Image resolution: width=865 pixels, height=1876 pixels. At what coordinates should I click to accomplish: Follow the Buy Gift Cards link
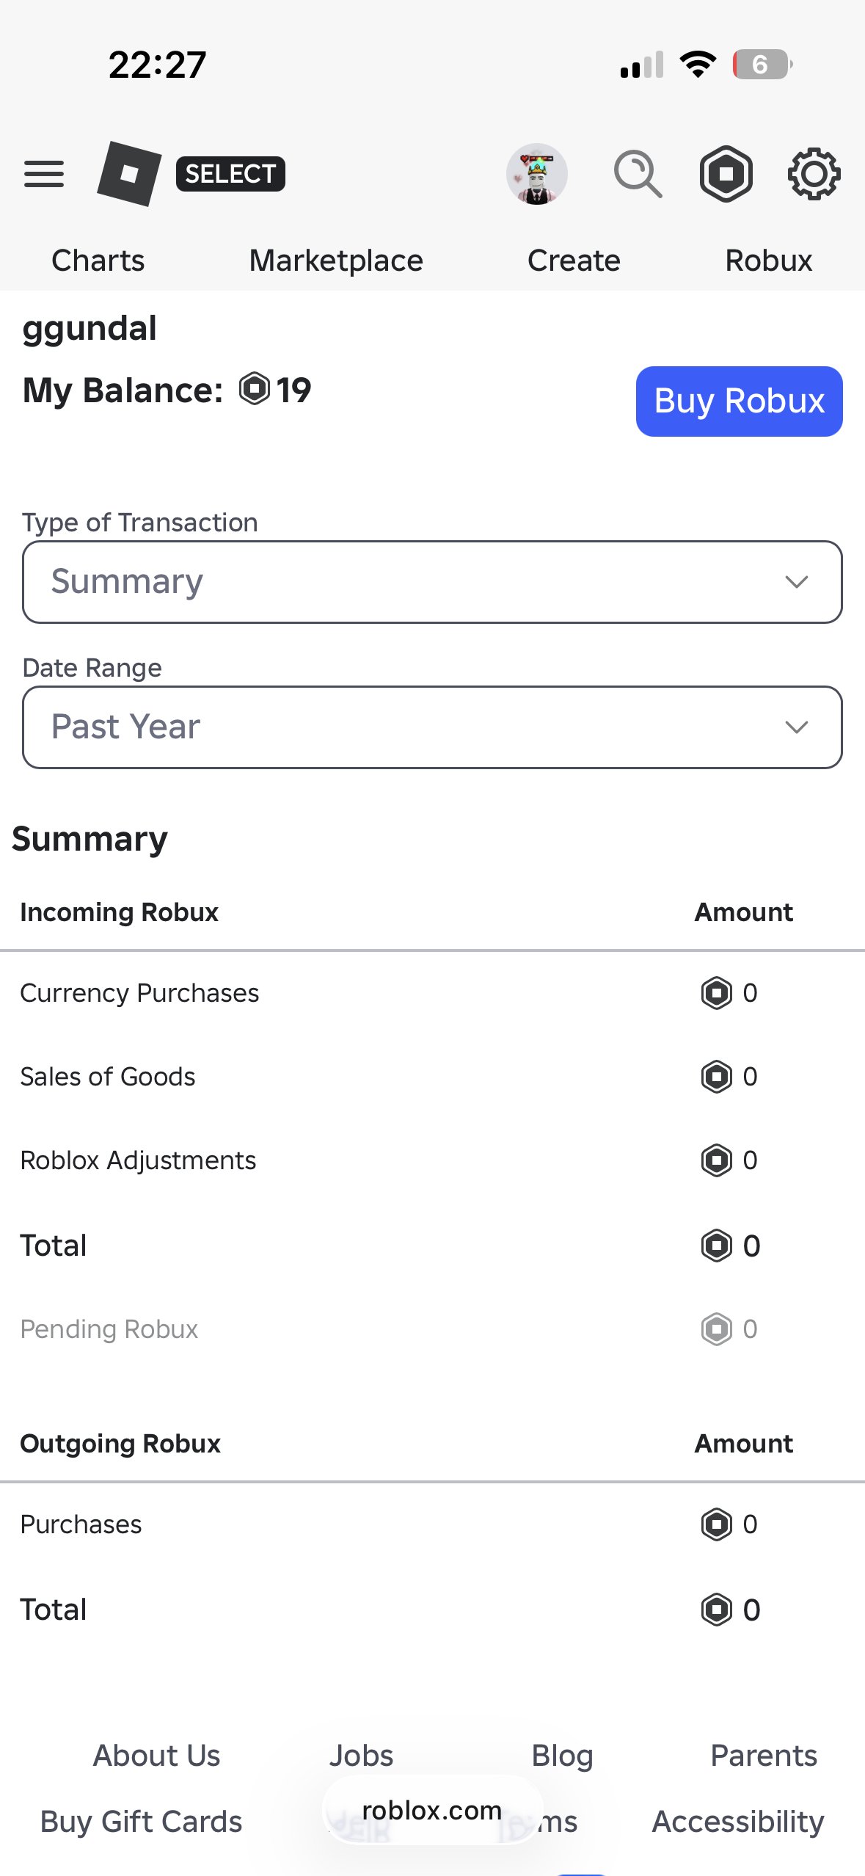click(x=141, y=1822)
